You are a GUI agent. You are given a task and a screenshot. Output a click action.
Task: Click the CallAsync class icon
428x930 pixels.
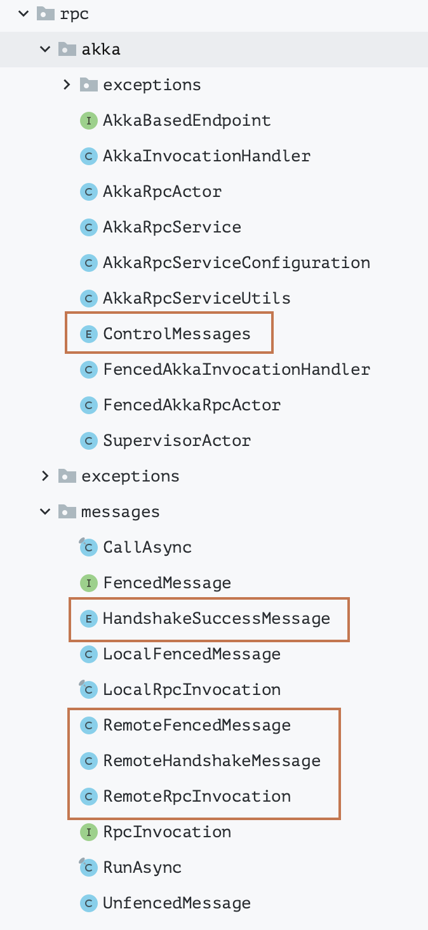88,547
